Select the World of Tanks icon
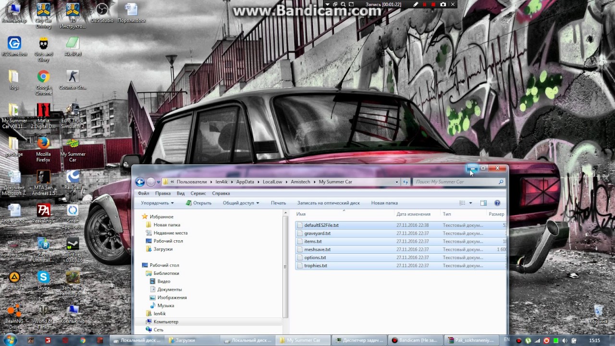 (x=43, y=317)
